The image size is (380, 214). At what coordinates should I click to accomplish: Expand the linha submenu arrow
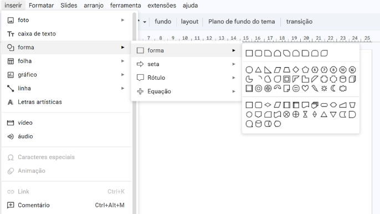(x=122, y=88)
